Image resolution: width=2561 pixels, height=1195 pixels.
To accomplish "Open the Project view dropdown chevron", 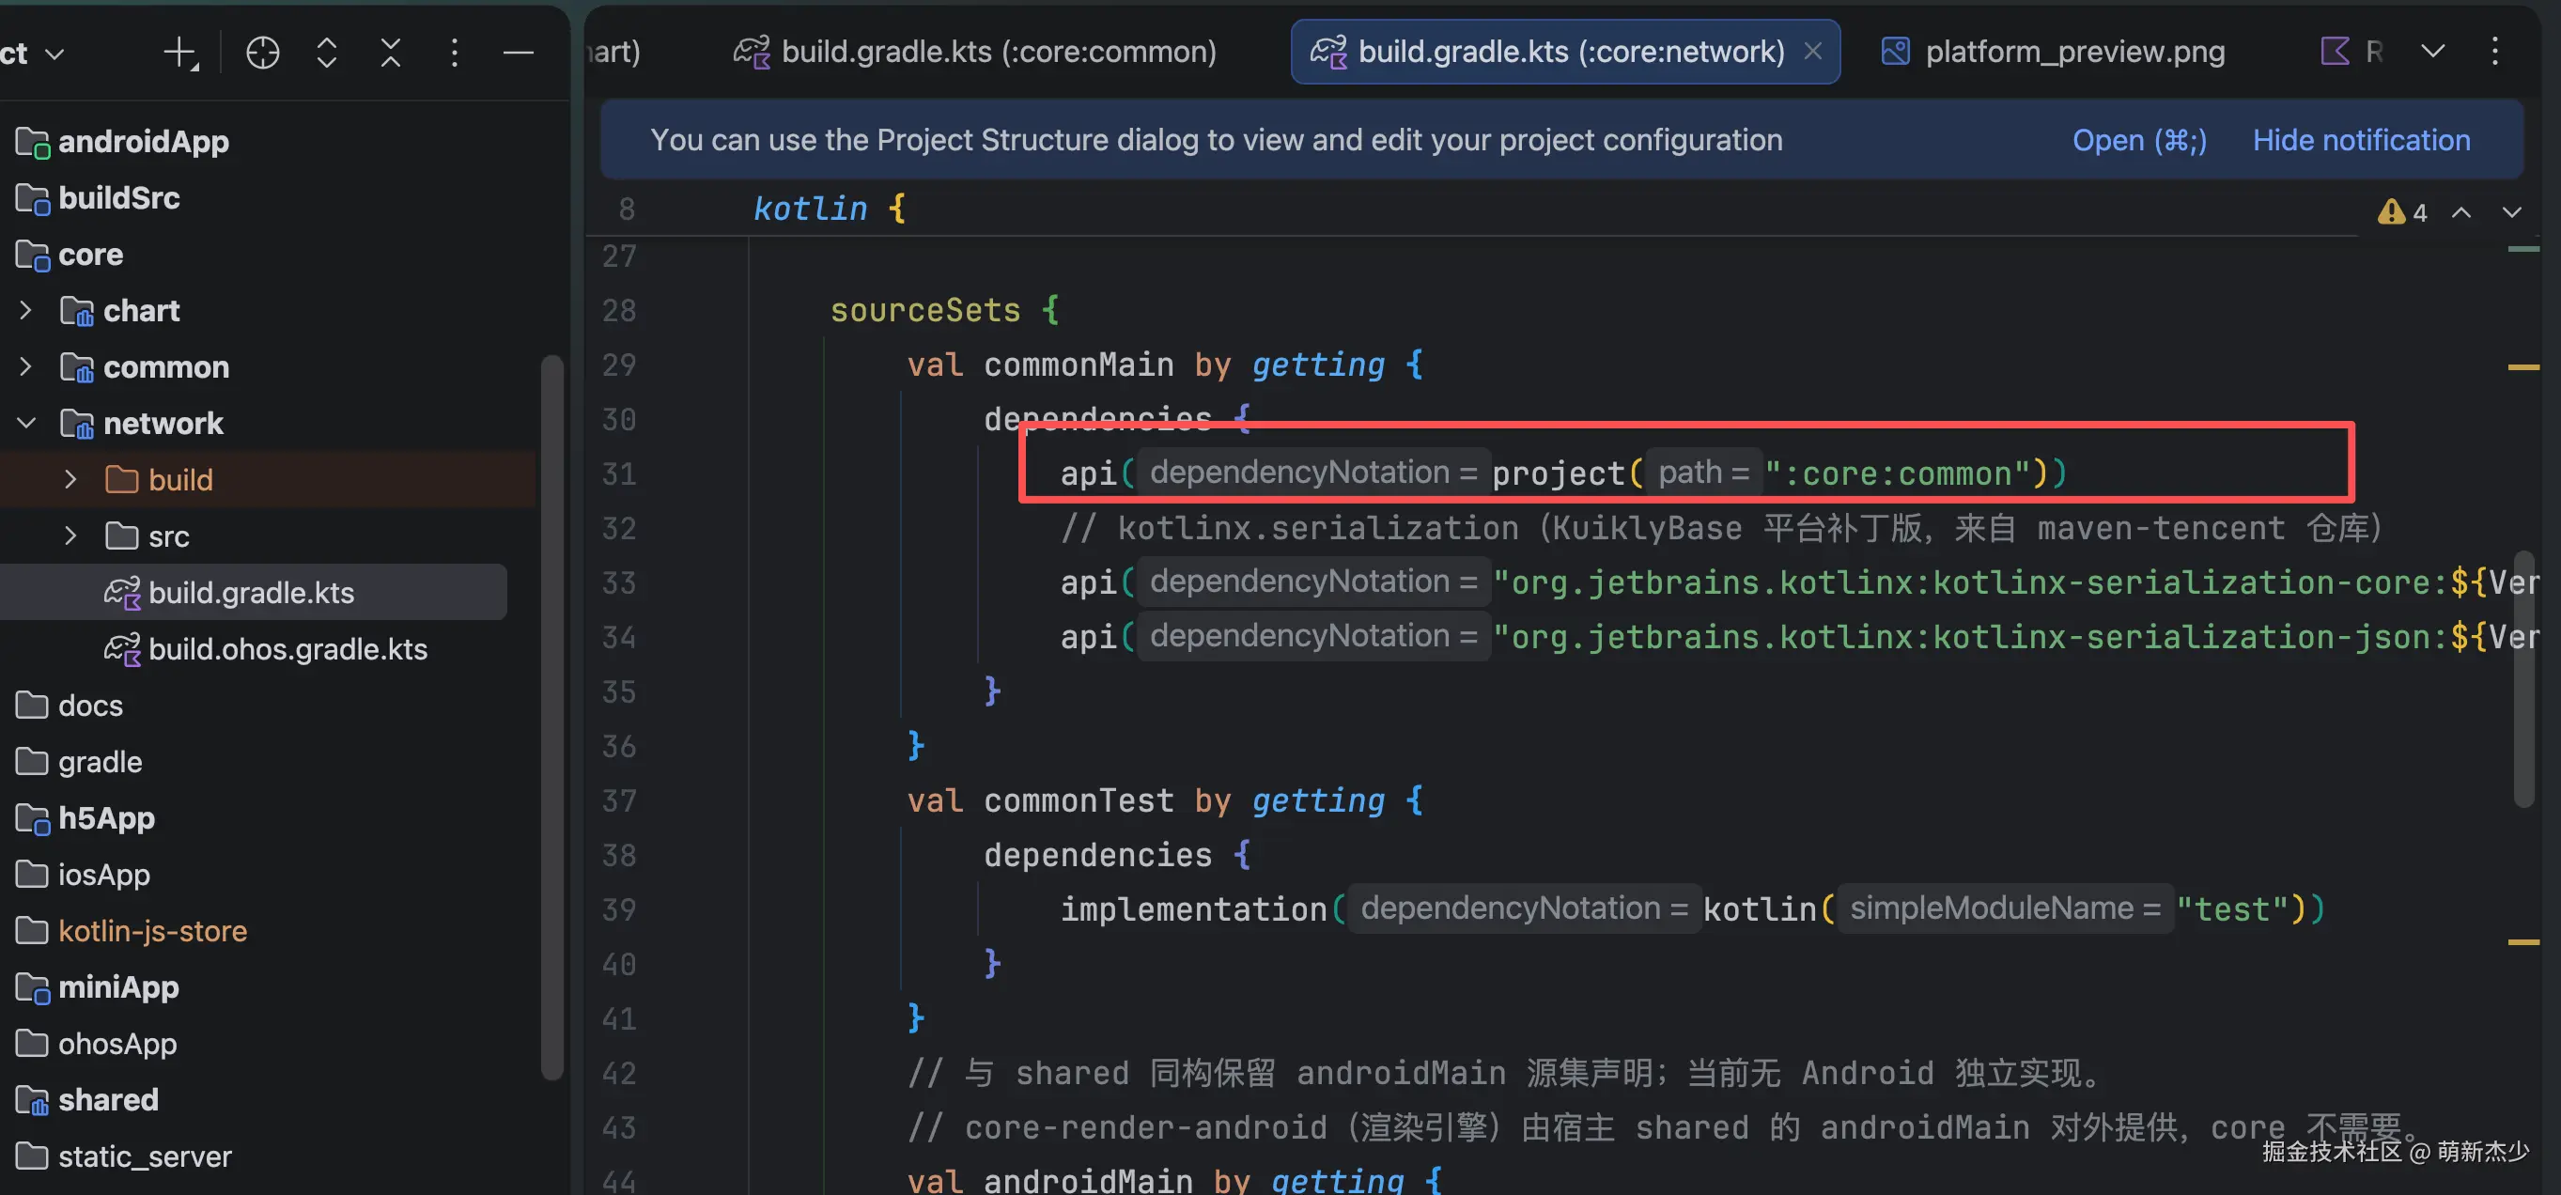I will tap(54, 54).
